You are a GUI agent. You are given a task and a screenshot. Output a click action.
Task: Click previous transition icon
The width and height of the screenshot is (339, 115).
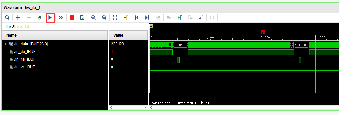point(158,18)
